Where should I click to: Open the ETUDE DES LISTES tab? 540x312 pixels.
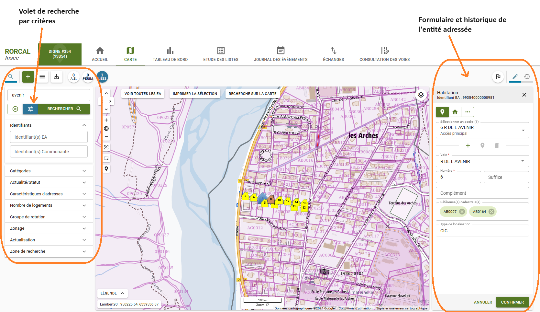[x=221, y=54]
